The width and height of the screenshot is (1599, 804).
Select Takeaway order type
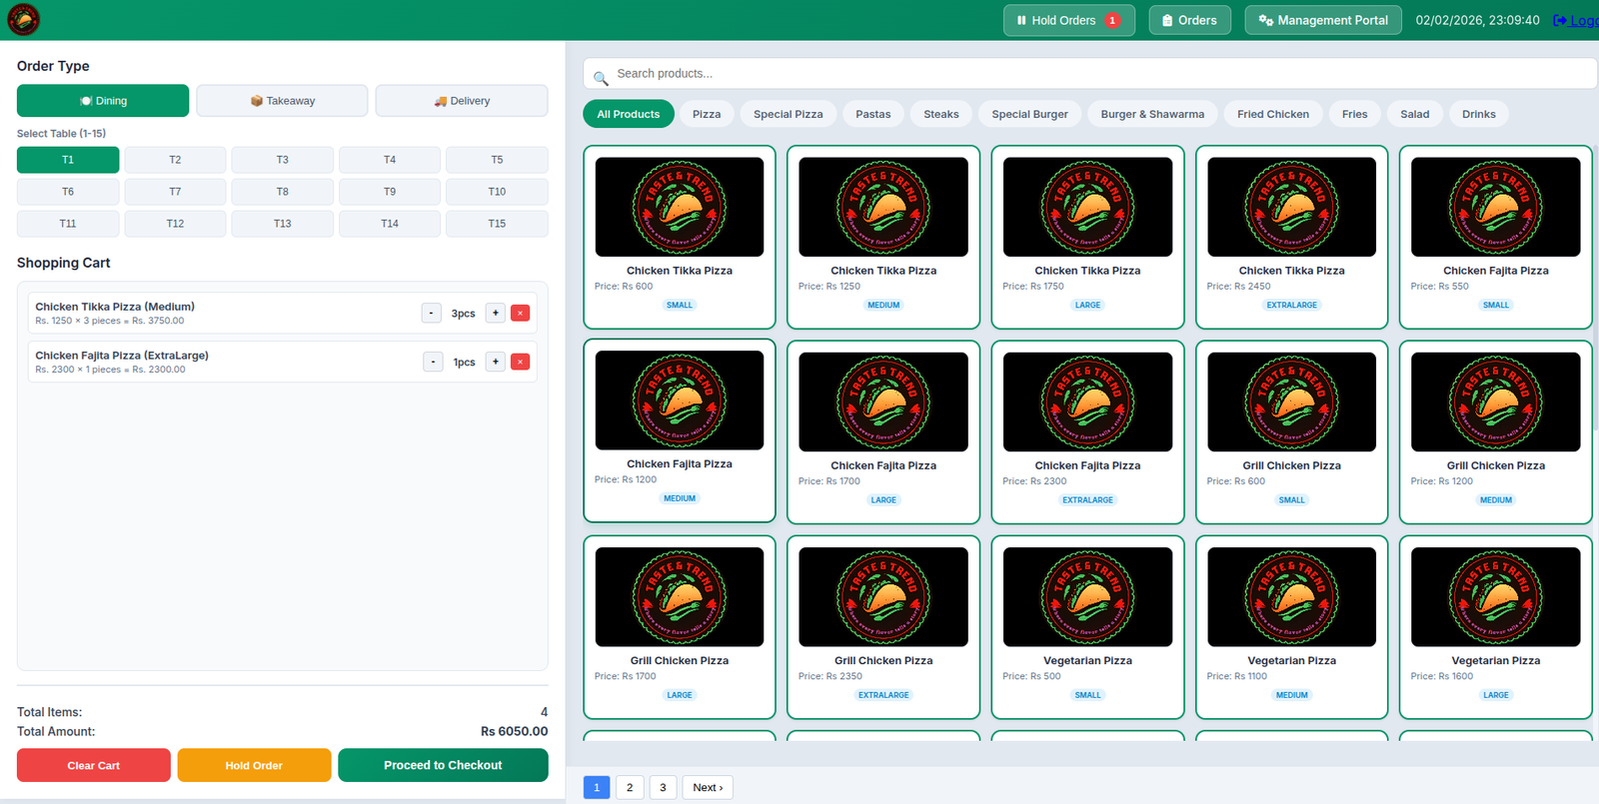tap(282, 101)
